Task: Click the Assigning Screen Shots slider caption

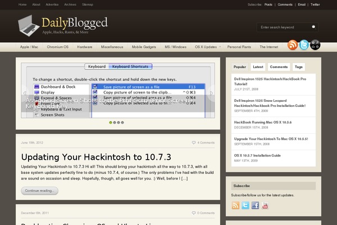Action: [x=108, y=103]
